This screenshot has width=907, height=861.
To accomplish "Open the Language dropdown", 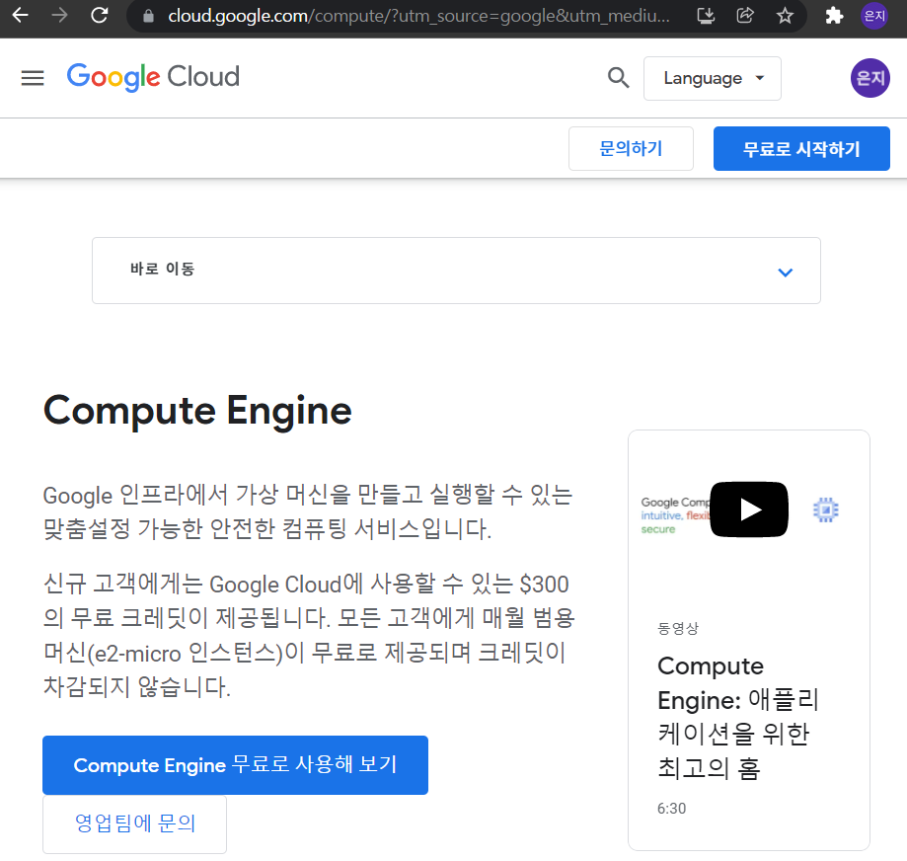I will [x=713, y=78].
